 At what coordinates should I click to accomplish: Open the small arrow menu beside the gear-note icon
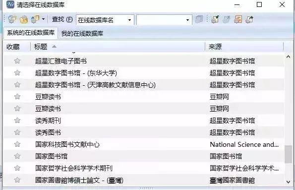click(x=43, y=19)
